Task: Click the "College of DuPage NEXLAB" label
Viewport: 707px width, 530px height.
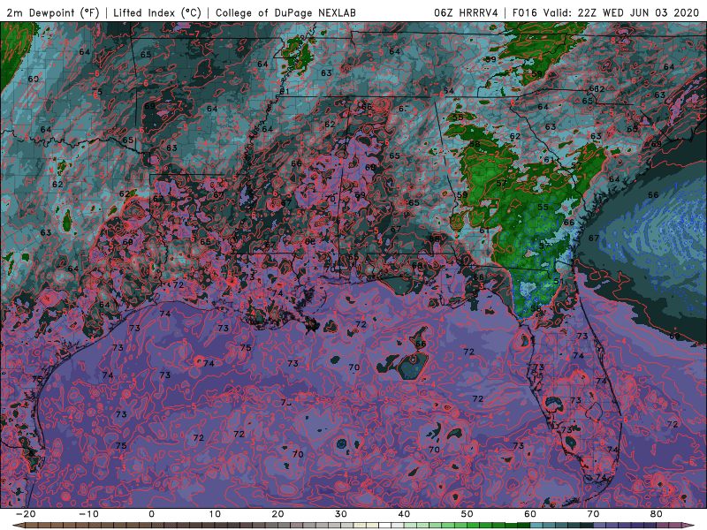Action: (x=285, y=13)
